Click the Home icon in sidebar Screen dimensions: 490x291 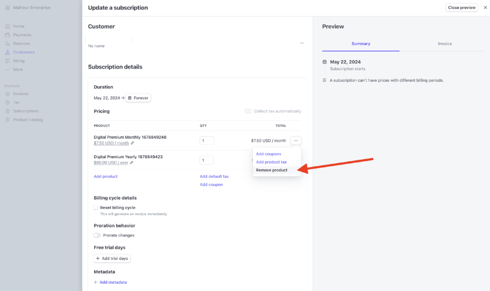(x=7, y=26)
